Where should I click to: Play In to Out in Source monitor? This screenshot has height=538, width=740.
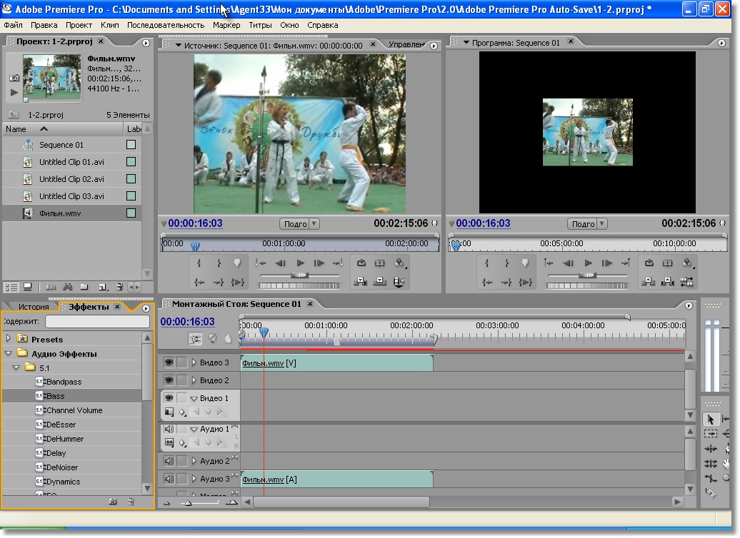[237, 282]
